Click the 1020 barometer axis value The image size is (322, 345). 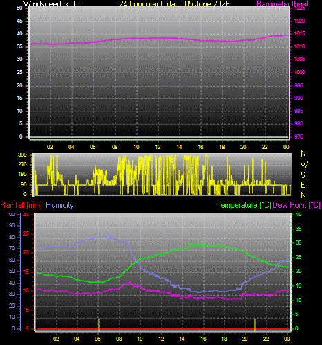click(299, 21)
